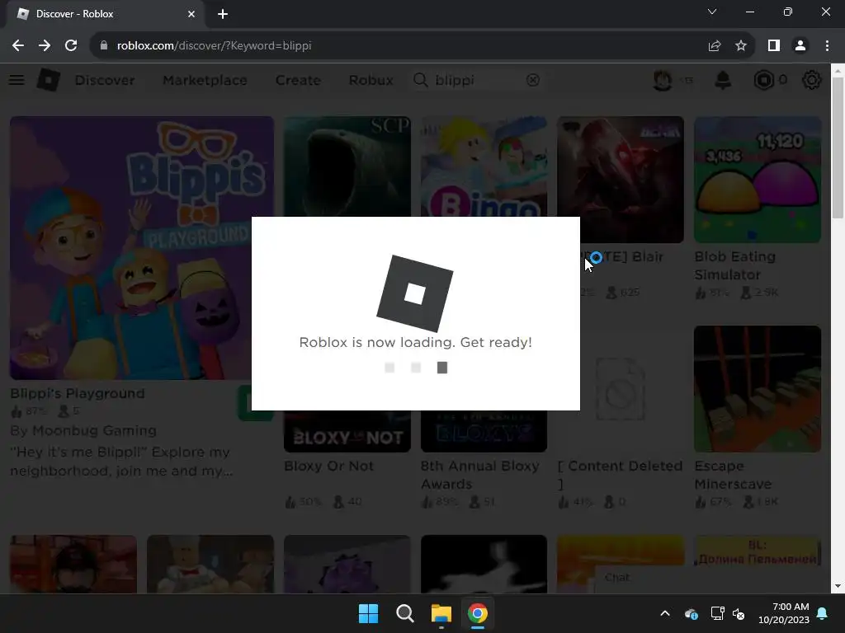Toggle the Chrome side panel icon
845x633 pixels.
coord(774,46)
